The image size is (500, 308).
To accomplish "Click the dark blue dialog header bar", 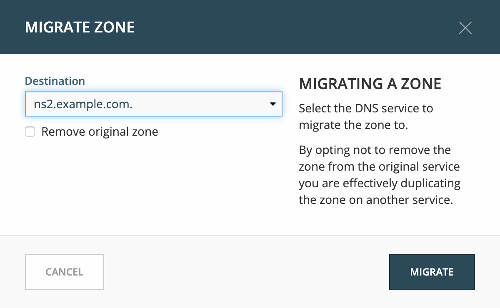I will coord(250,27).
